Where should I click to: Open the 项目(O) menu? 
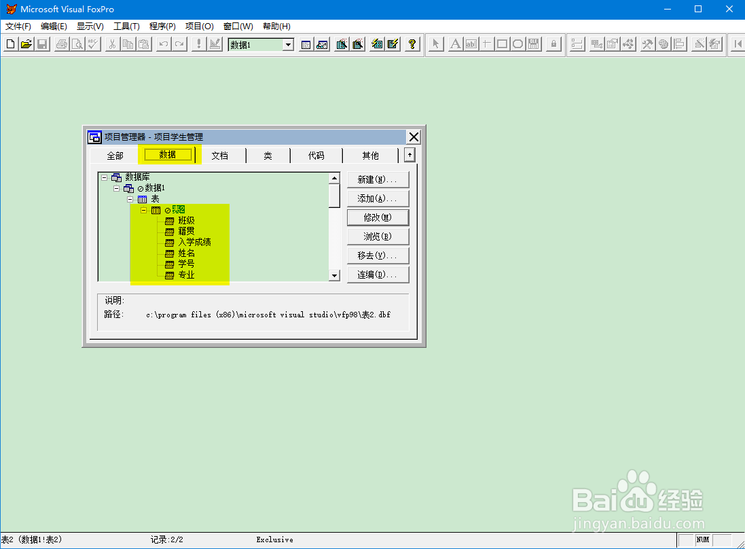(x=200, y=26)
